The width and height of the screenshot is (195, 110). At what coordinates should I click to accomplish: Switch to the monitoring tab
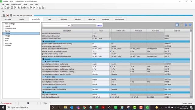click(64, 19)
